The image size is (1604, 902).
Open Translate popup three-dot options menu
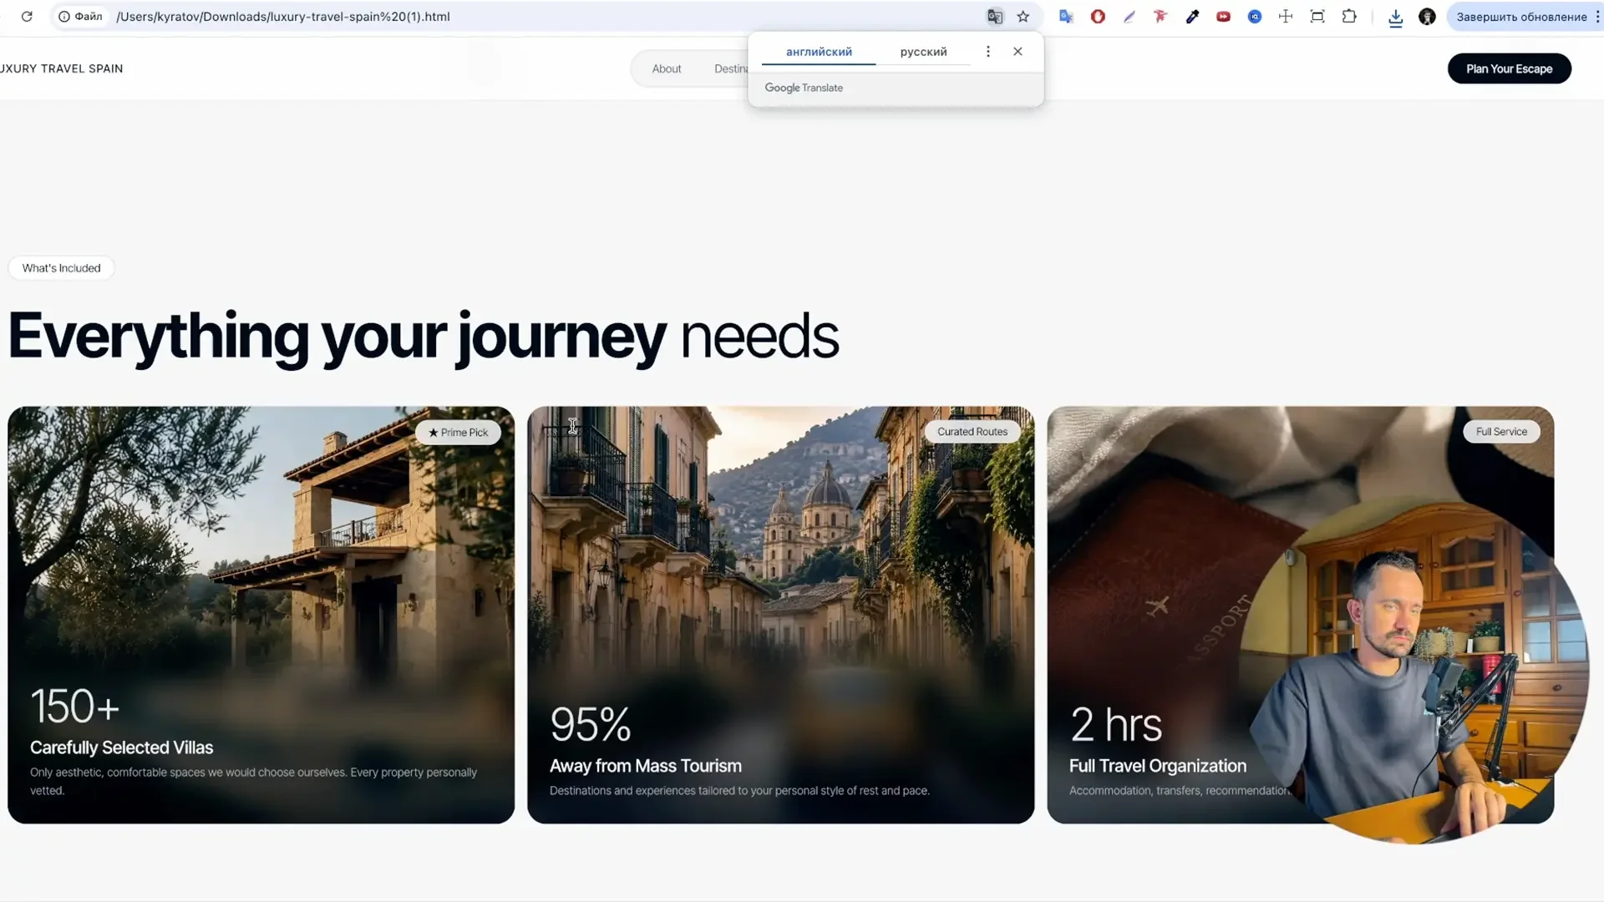point(987,52)
